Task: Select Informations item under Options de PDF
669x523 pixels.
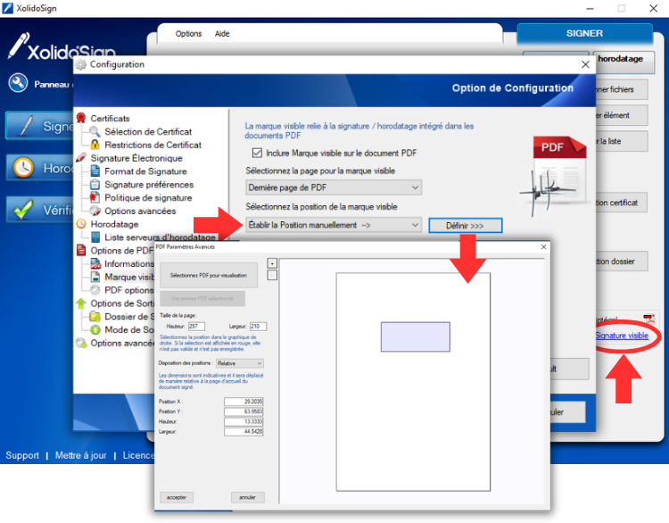Action: pos(129,263)
